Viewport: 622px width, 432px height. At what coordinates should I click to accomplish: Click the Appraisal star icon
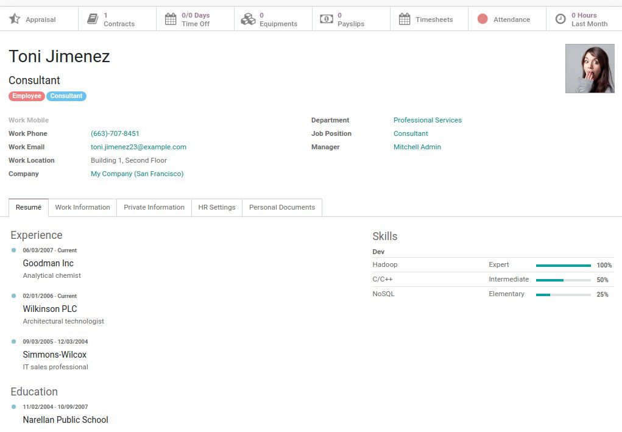click(15, 19)
